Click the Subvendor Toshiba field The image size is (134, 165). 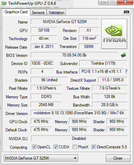click(103, 63)
